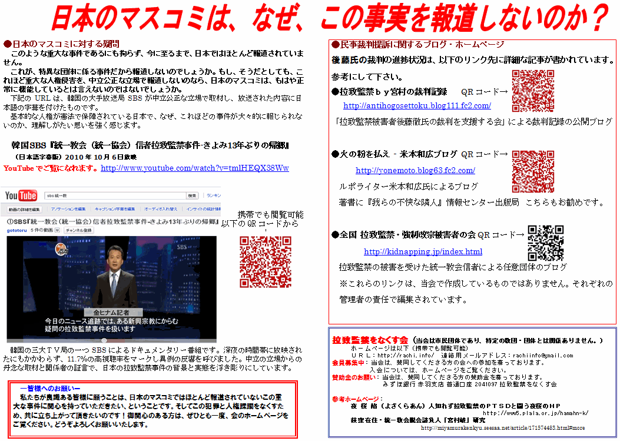This screenshot has width=620, height=441.
Task: Click the search field containing 'sbs 統一教'
Action: tap(115, 195)
